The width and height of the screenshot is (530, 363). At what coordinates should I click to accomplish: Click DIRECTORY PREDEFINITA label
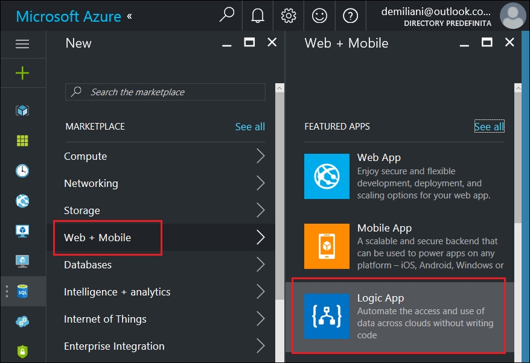[x=447, y=24]
